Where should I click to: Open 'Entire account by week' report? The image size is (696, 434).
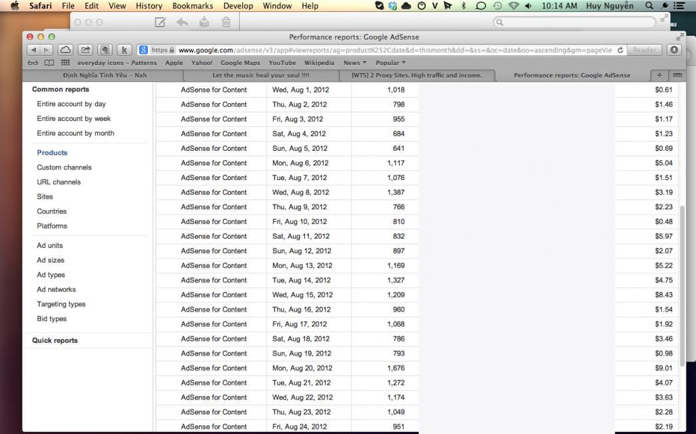coord(74,118)
